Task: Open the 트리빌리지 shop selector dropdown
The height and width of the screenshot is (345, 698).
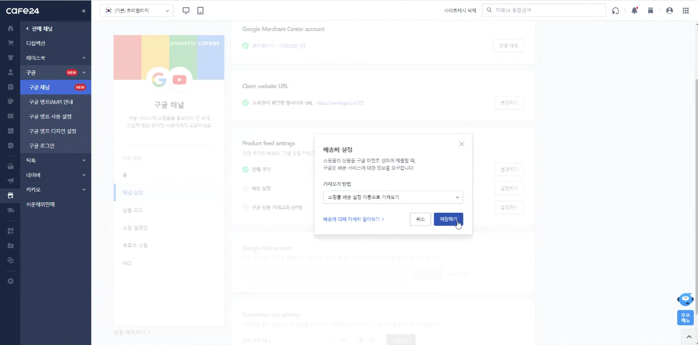Action: 137,10
